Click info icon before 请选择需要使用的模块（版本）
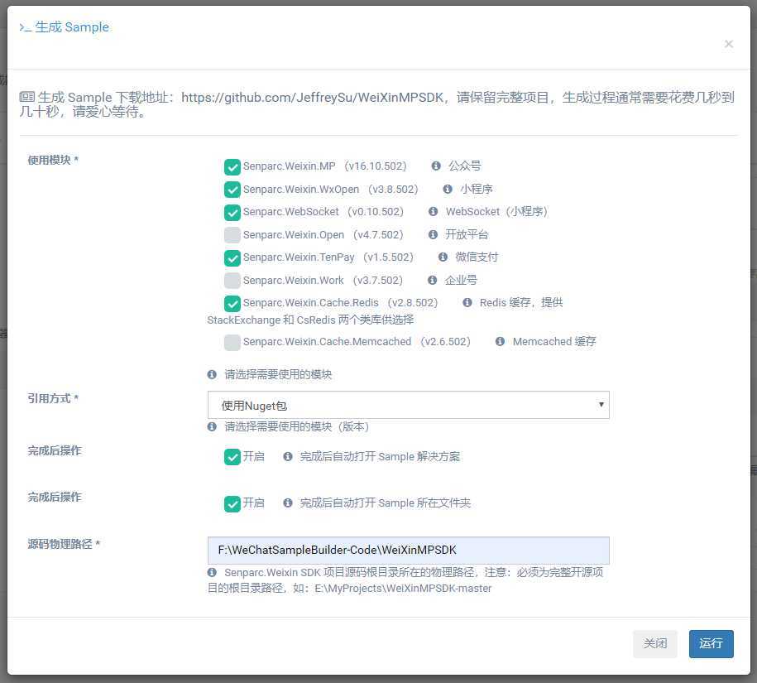 pyautogui.click(x=212, y=426)
